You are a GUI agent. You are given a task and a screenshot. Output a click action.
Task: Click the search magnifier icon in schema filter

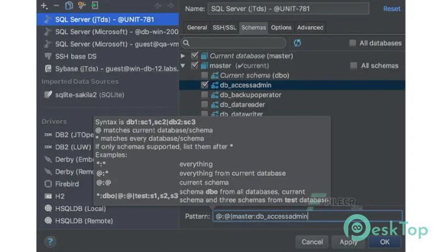(186, 43)
